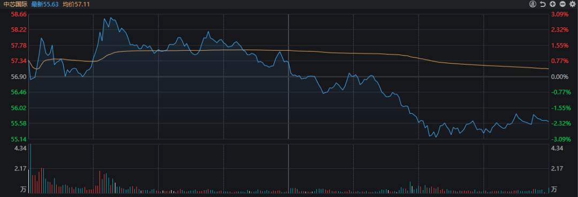Click the 0.00% percent axis label
Screen dimensions: 578x197
[x=560, y=77]
